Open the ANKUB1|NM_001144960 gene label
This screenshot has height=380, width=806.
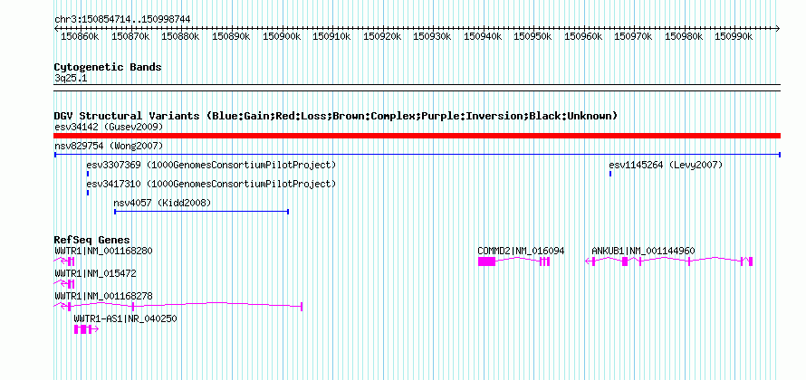point(643,251)
